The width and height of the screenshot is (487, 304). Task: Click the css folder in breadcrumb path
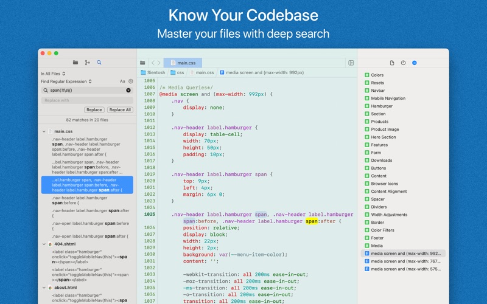point(177,72)
